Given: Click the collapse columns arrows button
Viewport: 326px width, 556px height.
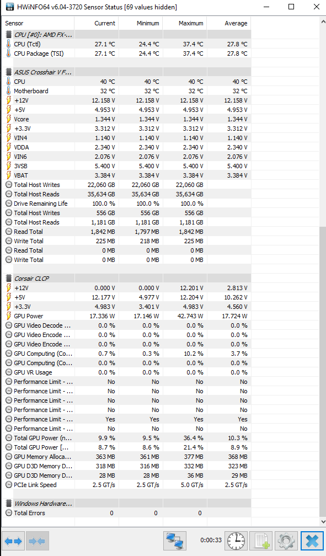Looking at the screenshot, I should tap(37, 541).
